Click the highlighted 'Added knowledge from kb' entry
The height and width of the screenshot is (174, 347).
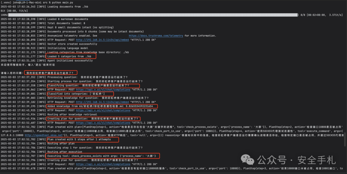[102, 106]
